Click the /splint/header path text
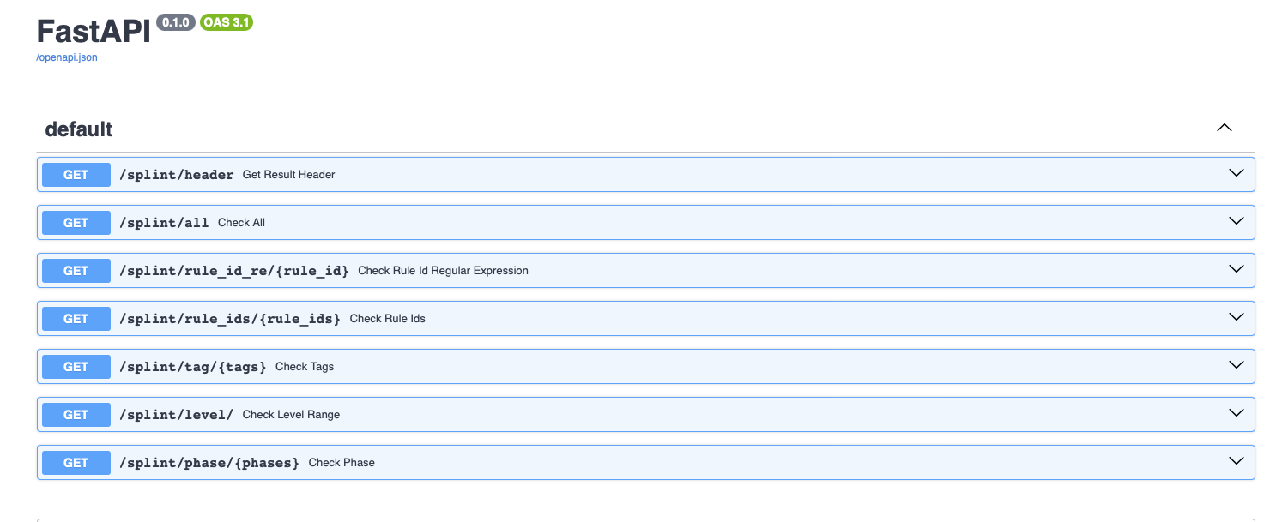 click(x=177, y=175)
